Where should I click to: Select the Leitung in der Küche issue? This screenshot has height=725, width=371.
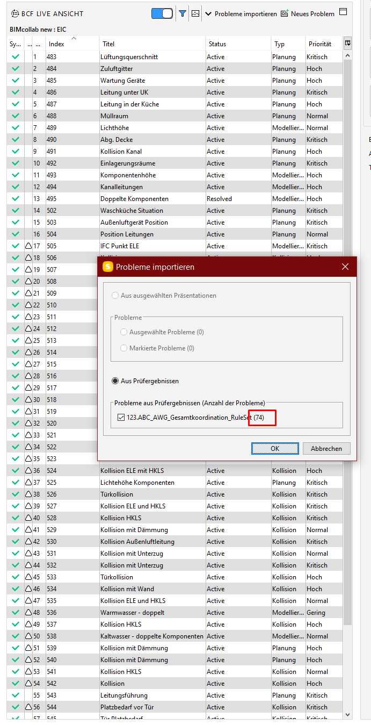pyautogui.click(x=129, y=104)
